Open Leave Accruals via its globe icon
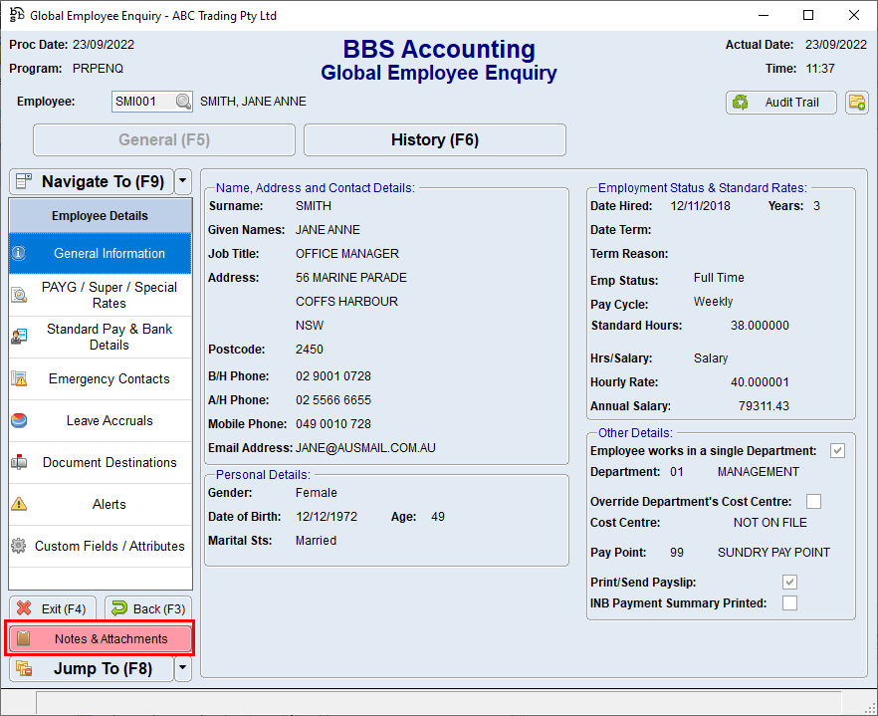Viewport: 878px width, 716px height. [x=20, y=420]
